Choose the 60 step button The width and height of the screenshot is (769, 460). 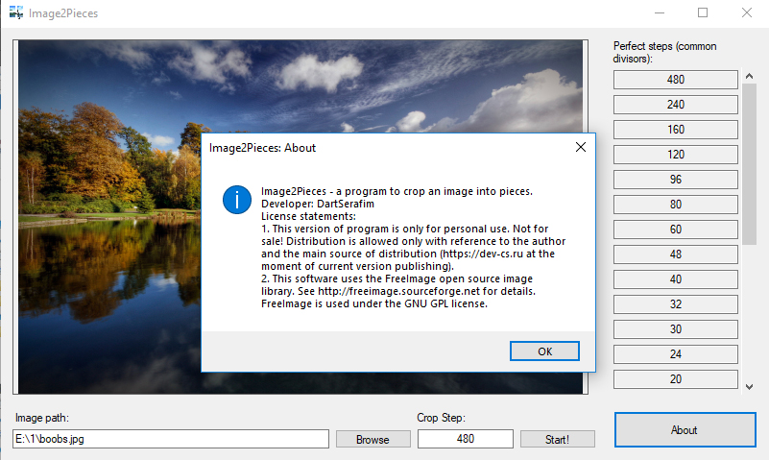tap(675, 230)
